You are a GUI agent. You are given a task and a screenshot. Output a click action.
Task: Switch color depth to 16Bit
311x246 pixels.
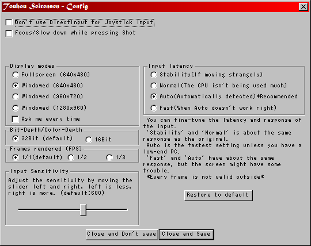click(89, 140)
